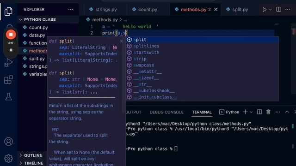Open editor more actions menu

pyautogui.click(x=288, y=9)
